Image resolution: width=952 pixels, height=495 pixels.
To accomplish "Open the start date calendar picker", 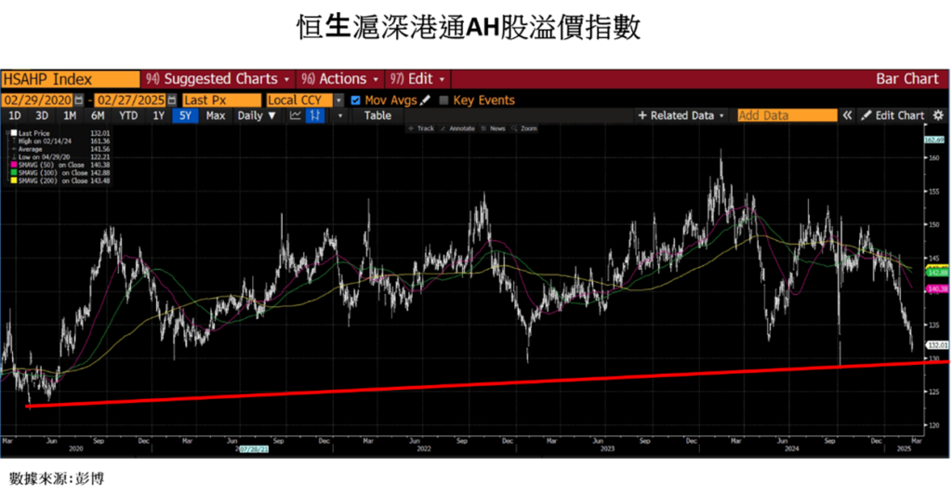I will pos(78,100).
